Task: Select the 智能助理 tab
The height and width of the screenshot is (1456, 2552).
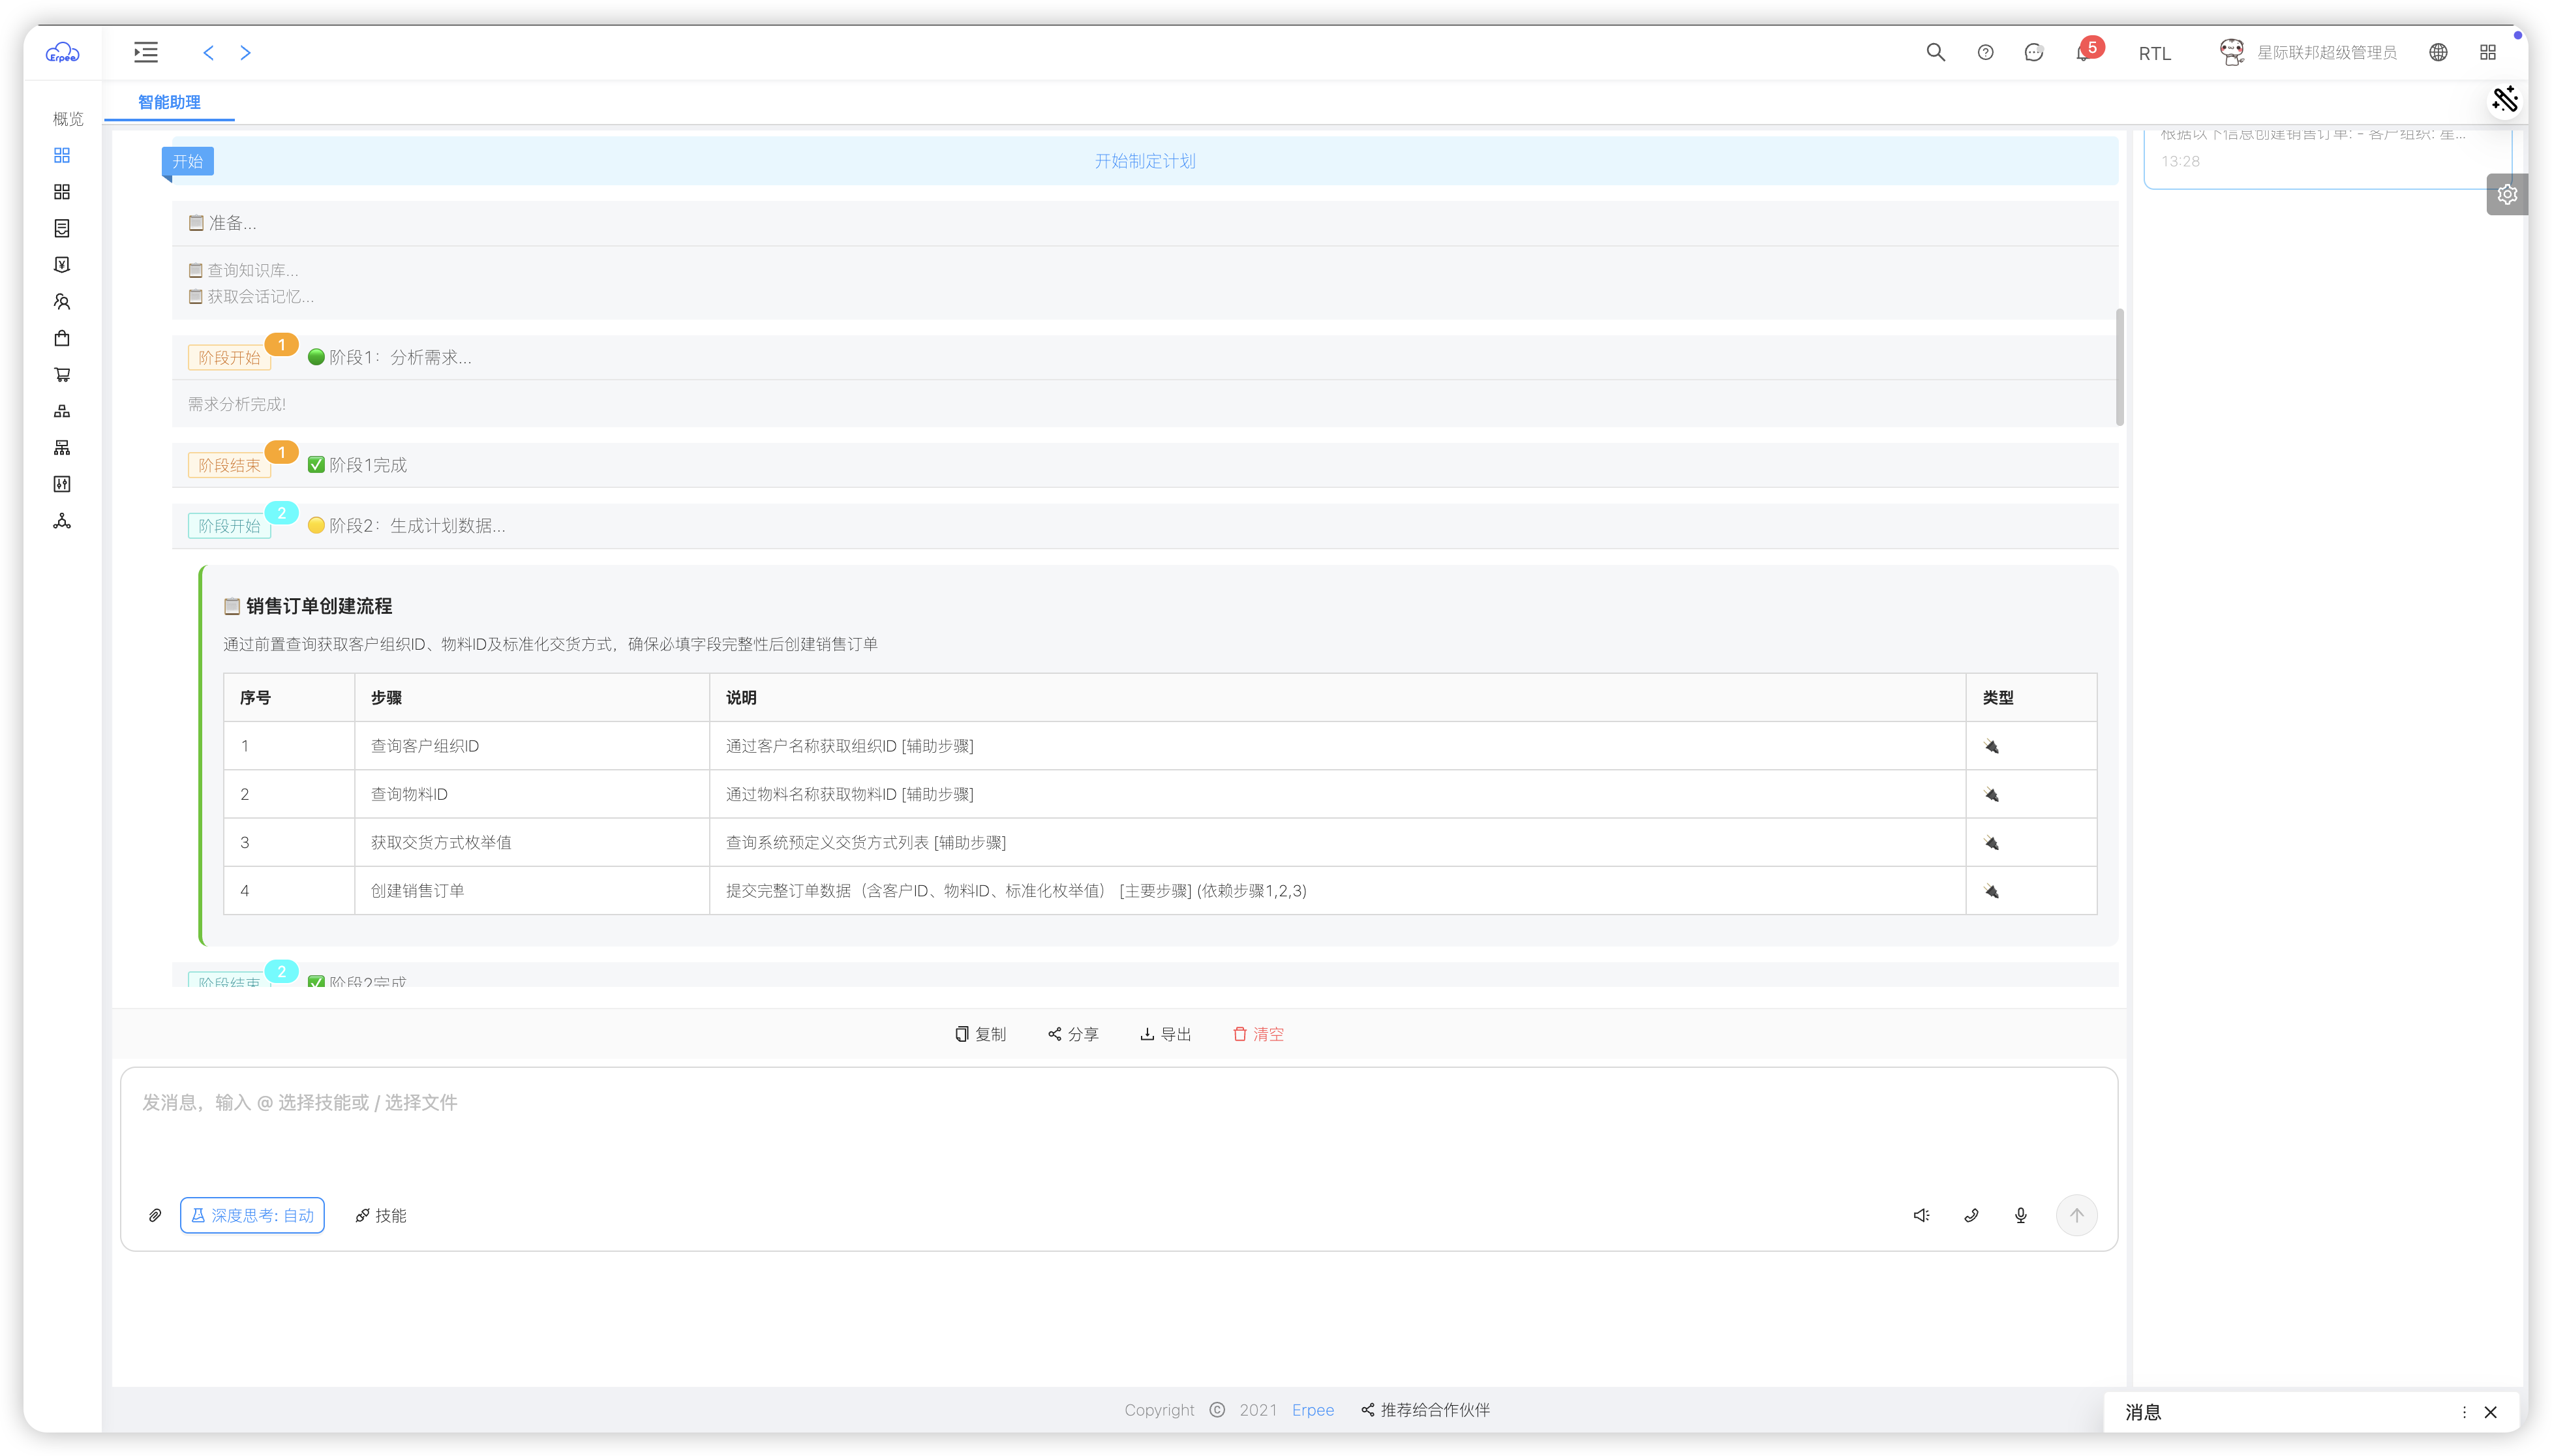Action: coord(169,102)
